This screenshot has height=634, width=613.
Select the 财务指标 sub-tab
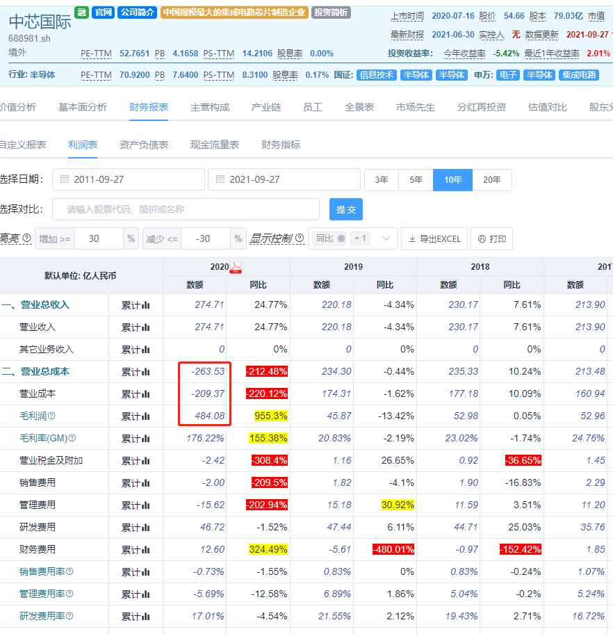[x=281, y=145]
